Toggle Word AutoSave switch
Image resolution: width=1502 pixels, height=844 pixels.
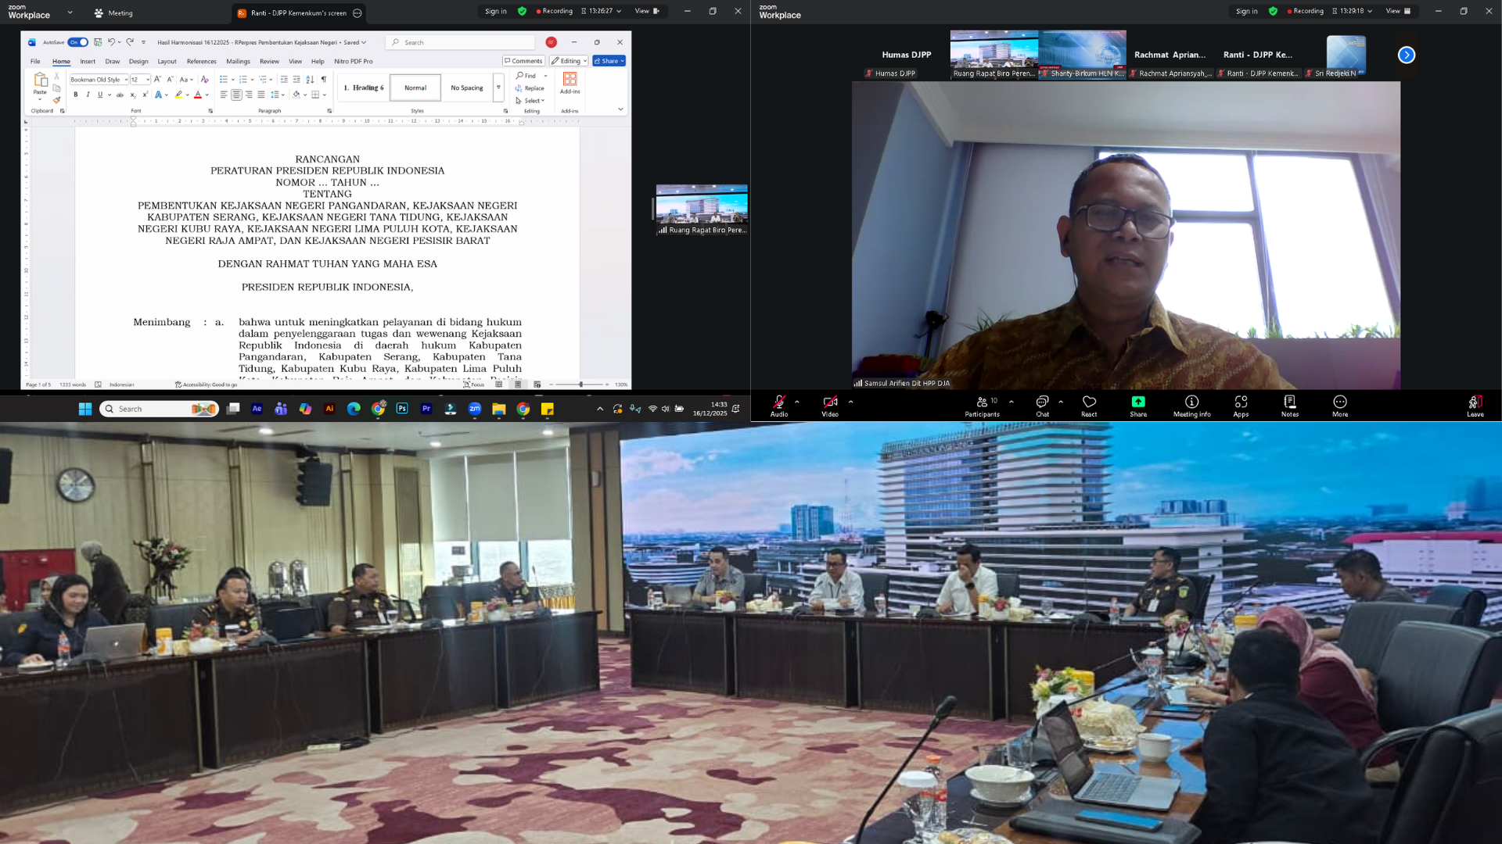(x=78, y=42)
